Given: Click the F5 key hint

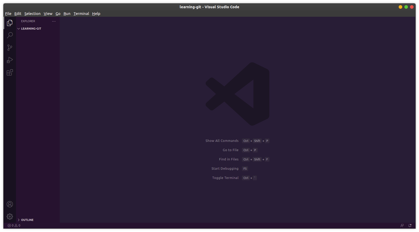Looking at the screenshot, I should [x=245, y=169].
